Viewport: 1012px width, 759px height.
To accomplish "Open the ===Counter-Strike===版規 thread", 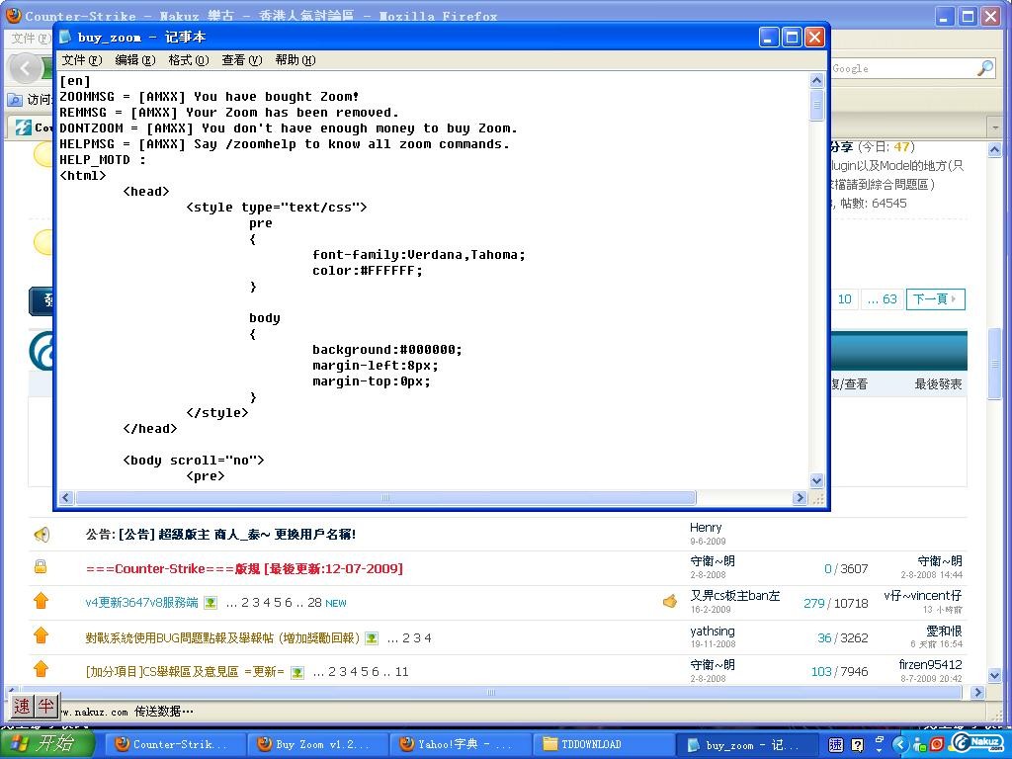I will click(x=245, y=568).
